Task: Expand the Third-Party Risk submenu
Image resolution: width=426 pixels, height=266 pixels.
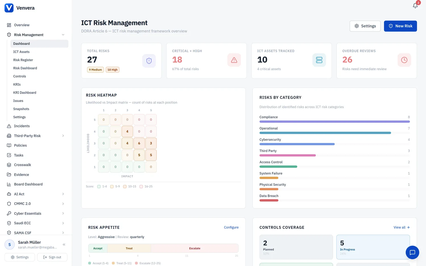Action: (63, 136)
